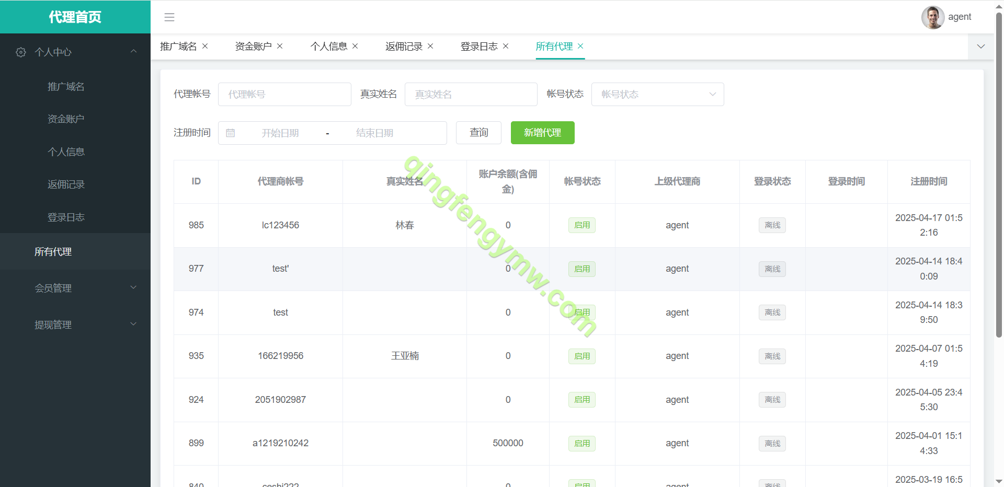Switch to the 个人信息 tab
This screenshot has height=487, width=1004.
[328, 47]
